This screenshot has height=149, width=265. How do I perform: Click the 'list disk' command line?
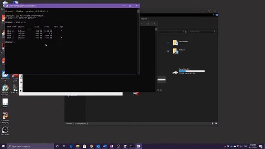[15, 22]
